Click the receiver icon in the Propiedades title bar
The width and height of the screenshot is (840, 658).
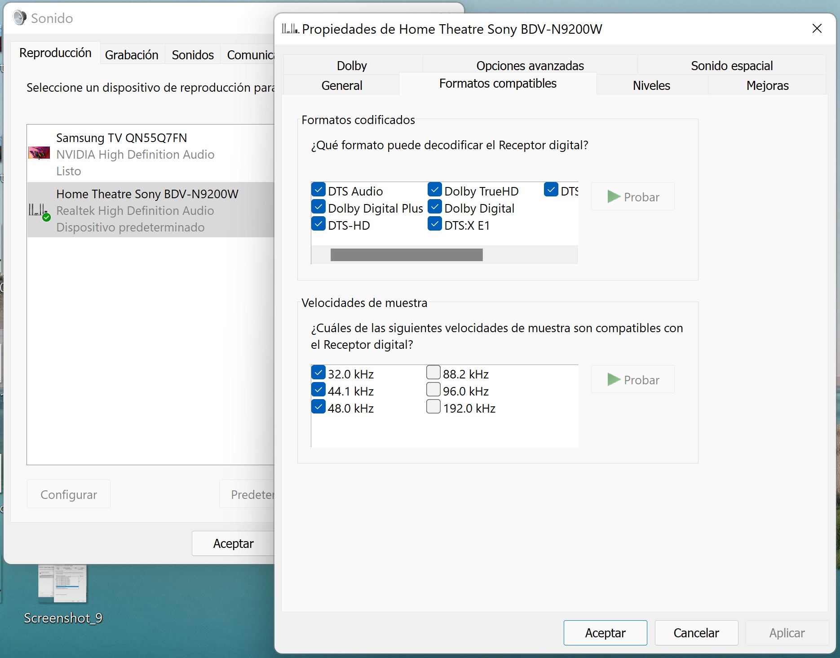pos(290,29)
